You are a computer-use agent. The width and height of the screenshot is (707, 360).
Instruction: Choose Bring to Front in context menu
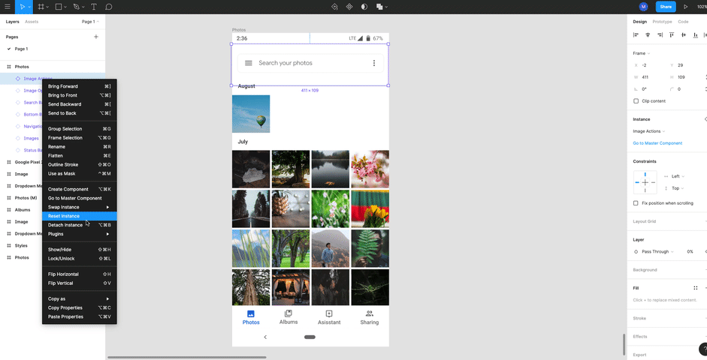[x=80, y=95]
